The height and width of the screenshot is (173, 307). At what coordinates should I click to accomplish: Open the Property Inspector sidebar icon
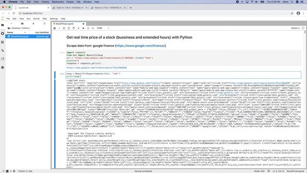coord(2,50)
